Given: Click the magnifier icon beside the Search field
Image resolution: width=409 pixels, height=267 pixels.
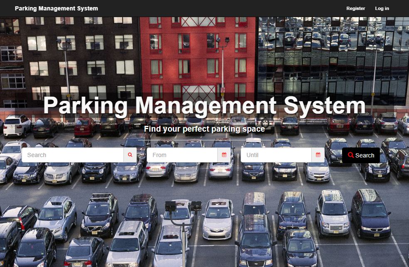Looking at the screenshot, I should [x=130, y=155].
